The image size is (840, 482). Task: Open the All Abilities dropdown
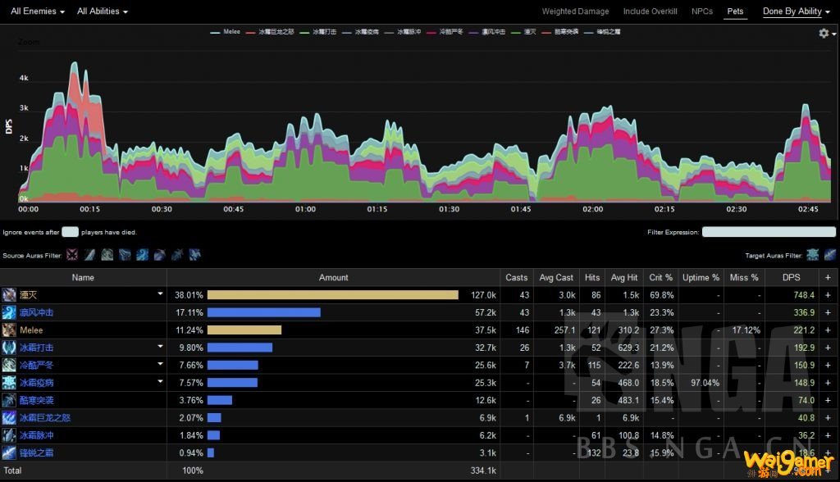[x=103, y=11]
